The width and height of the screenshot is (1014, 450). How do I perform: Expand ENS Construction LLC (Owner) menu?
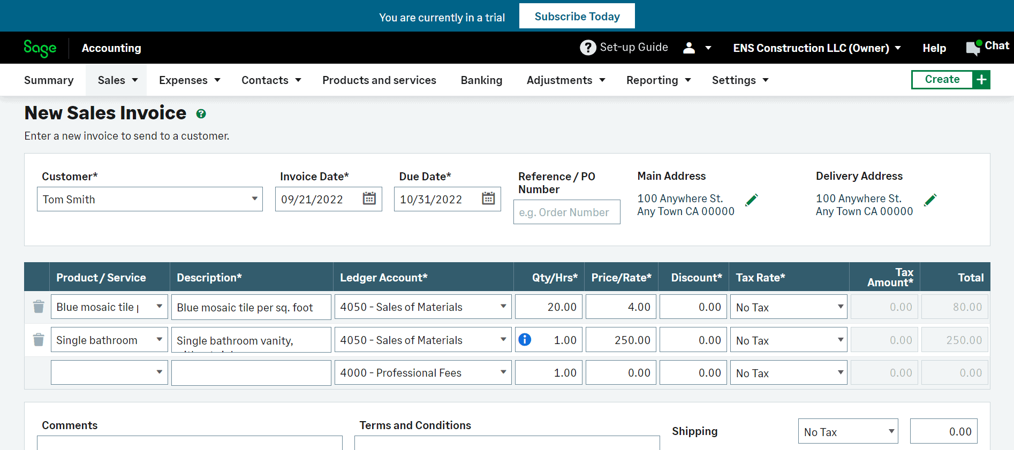point(817,48)
